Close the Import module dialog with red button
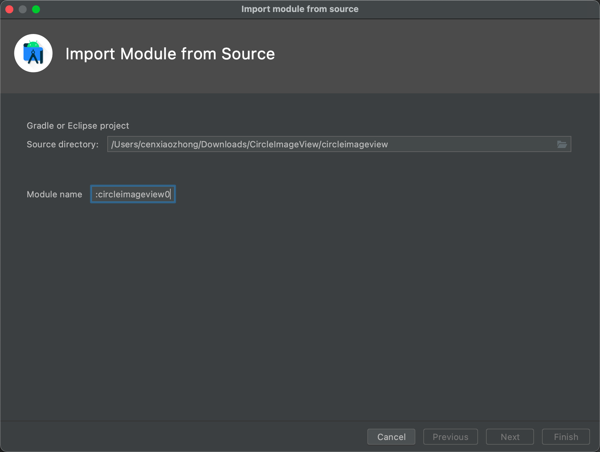600x452 pixels. click(x=9, y=9)
